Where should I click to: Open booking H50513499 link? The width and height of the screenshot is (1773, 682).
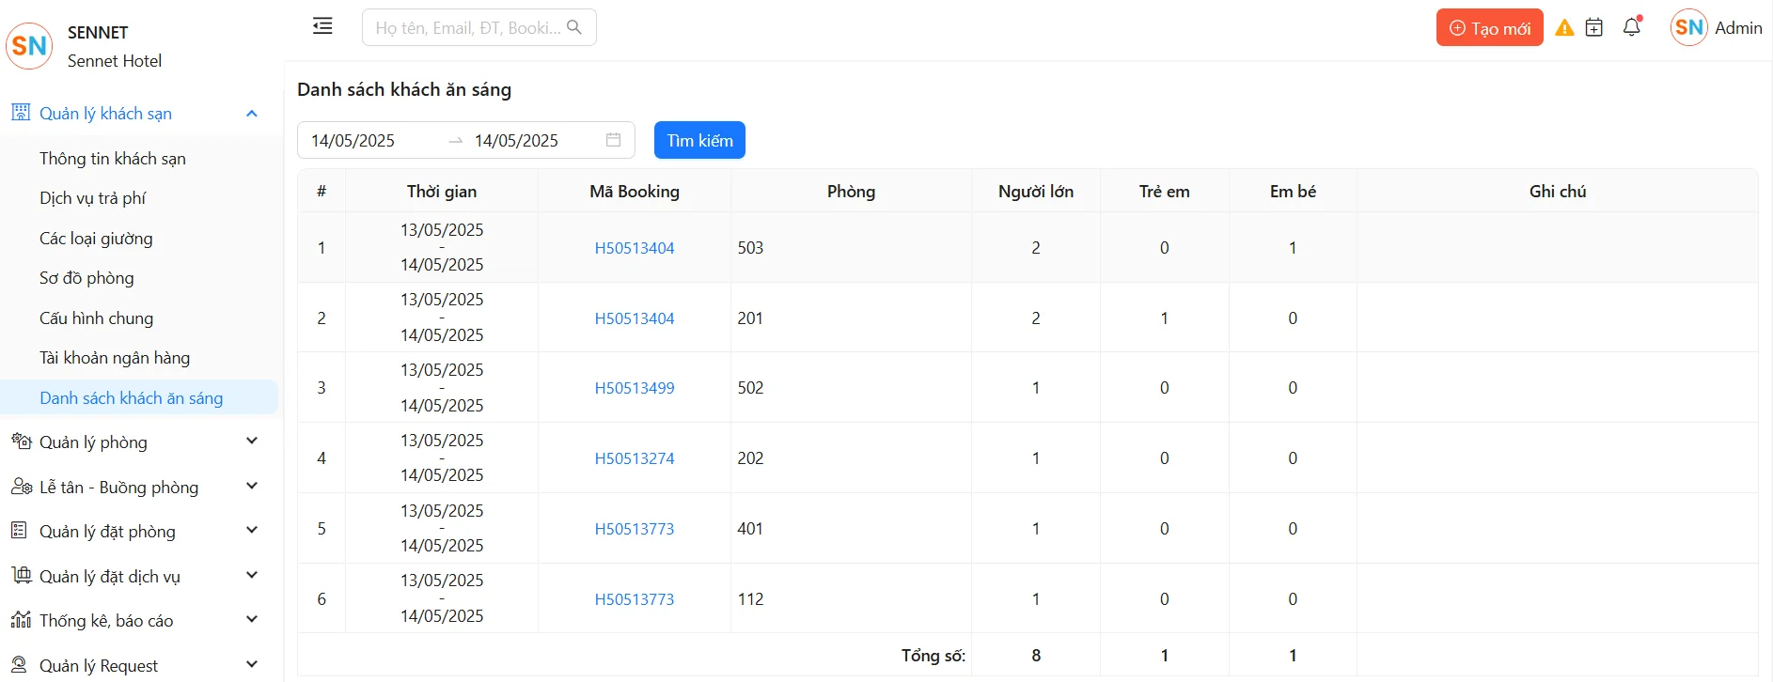pos(635,388)
